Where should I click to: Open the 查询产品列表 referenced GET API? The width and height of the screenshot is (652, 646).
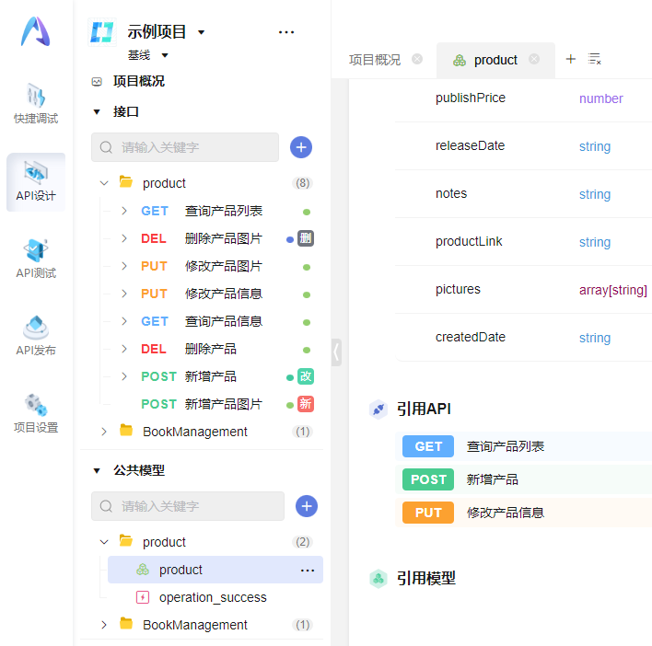[505, 446]
